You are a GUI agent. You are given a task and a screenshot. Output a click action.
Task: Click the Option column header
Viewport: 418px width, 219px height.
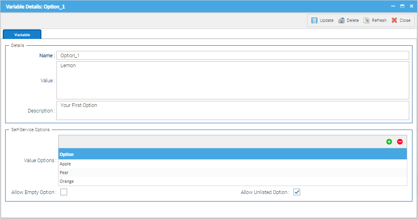233,154
